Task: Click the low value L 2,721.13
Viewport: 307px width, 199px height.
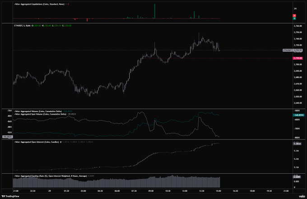Action: coord(57,26)
